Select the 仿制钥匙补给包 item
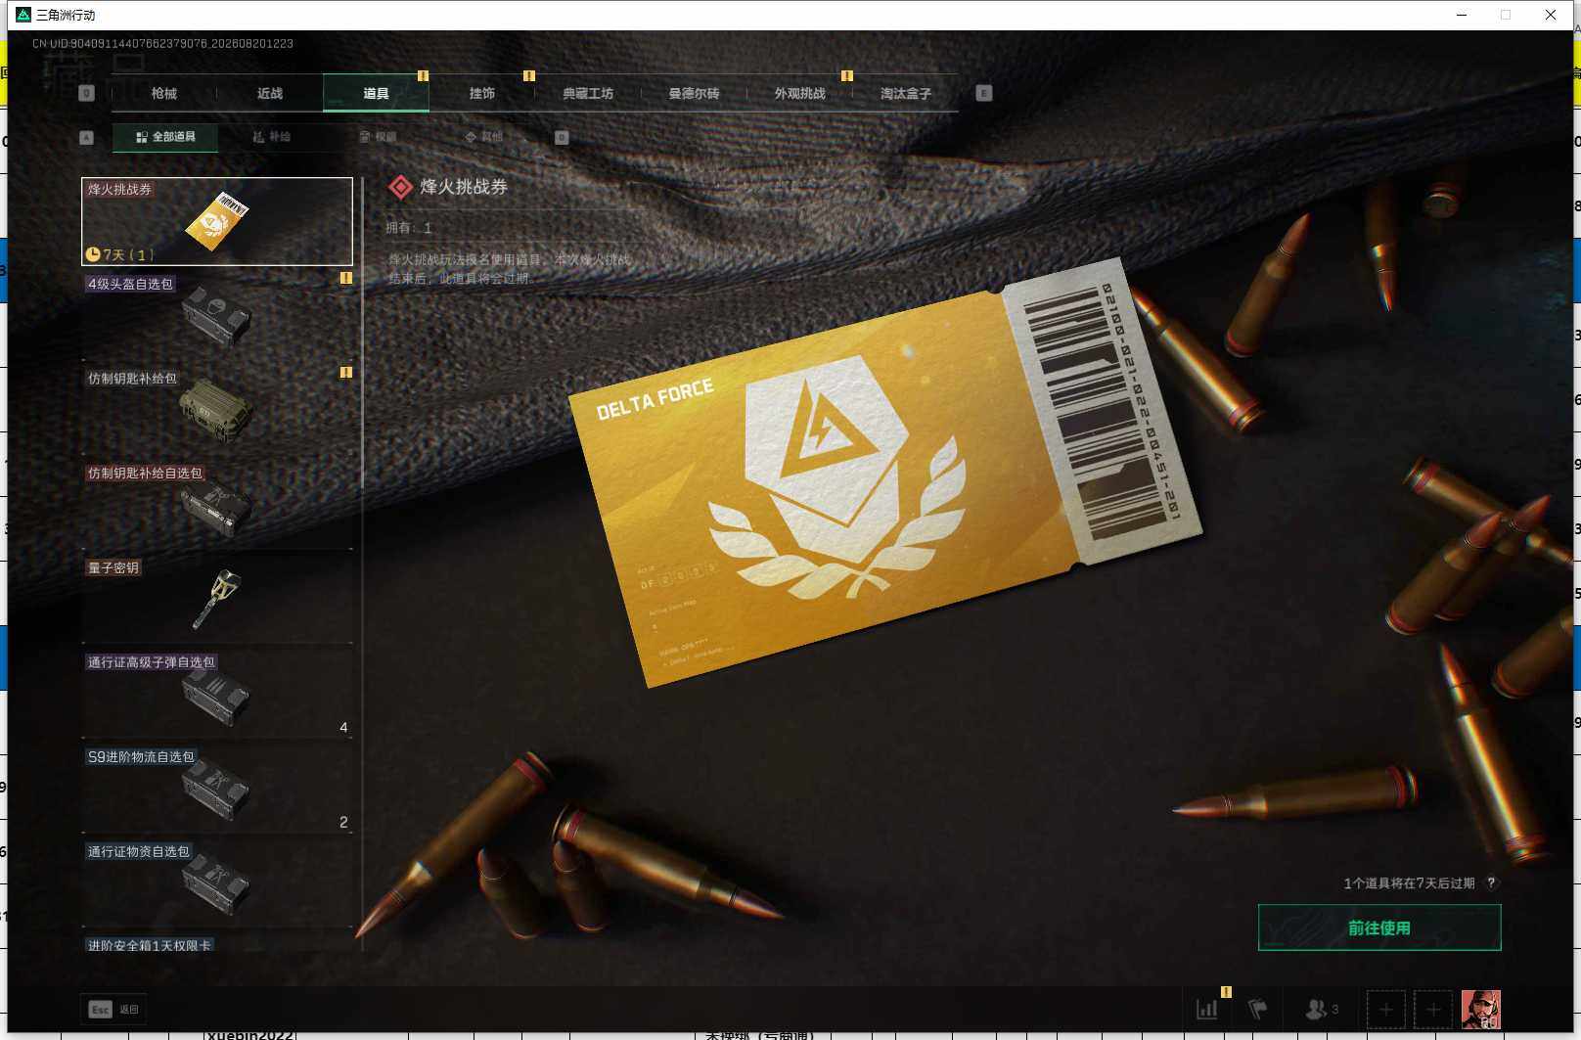Screen dimensions: 1581x1040 (217, 410)
